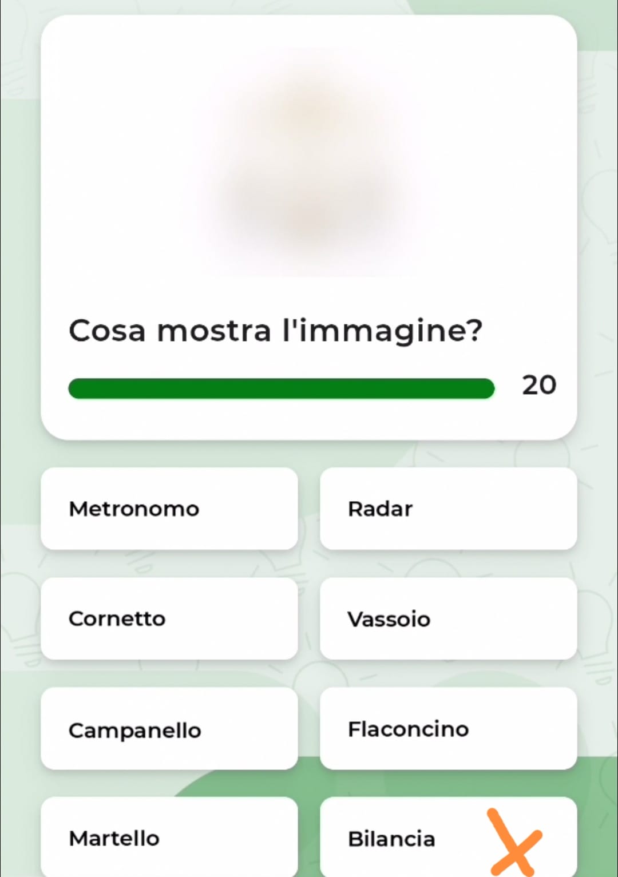Click the question text "Cosa mostra l'immagine?"
Screen dimensions: 618x877
(x=275, y=331)
